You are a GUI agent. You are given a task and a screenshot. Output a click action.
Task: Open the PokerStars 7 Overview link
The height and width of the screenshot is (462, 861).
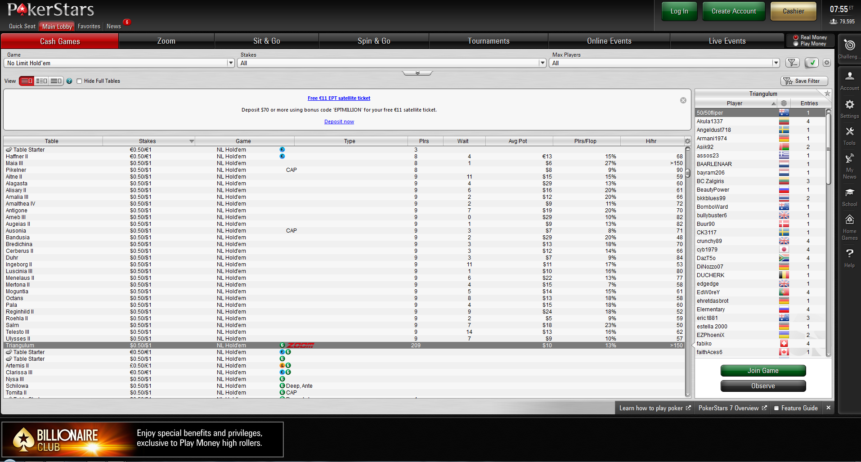(732, 408)
